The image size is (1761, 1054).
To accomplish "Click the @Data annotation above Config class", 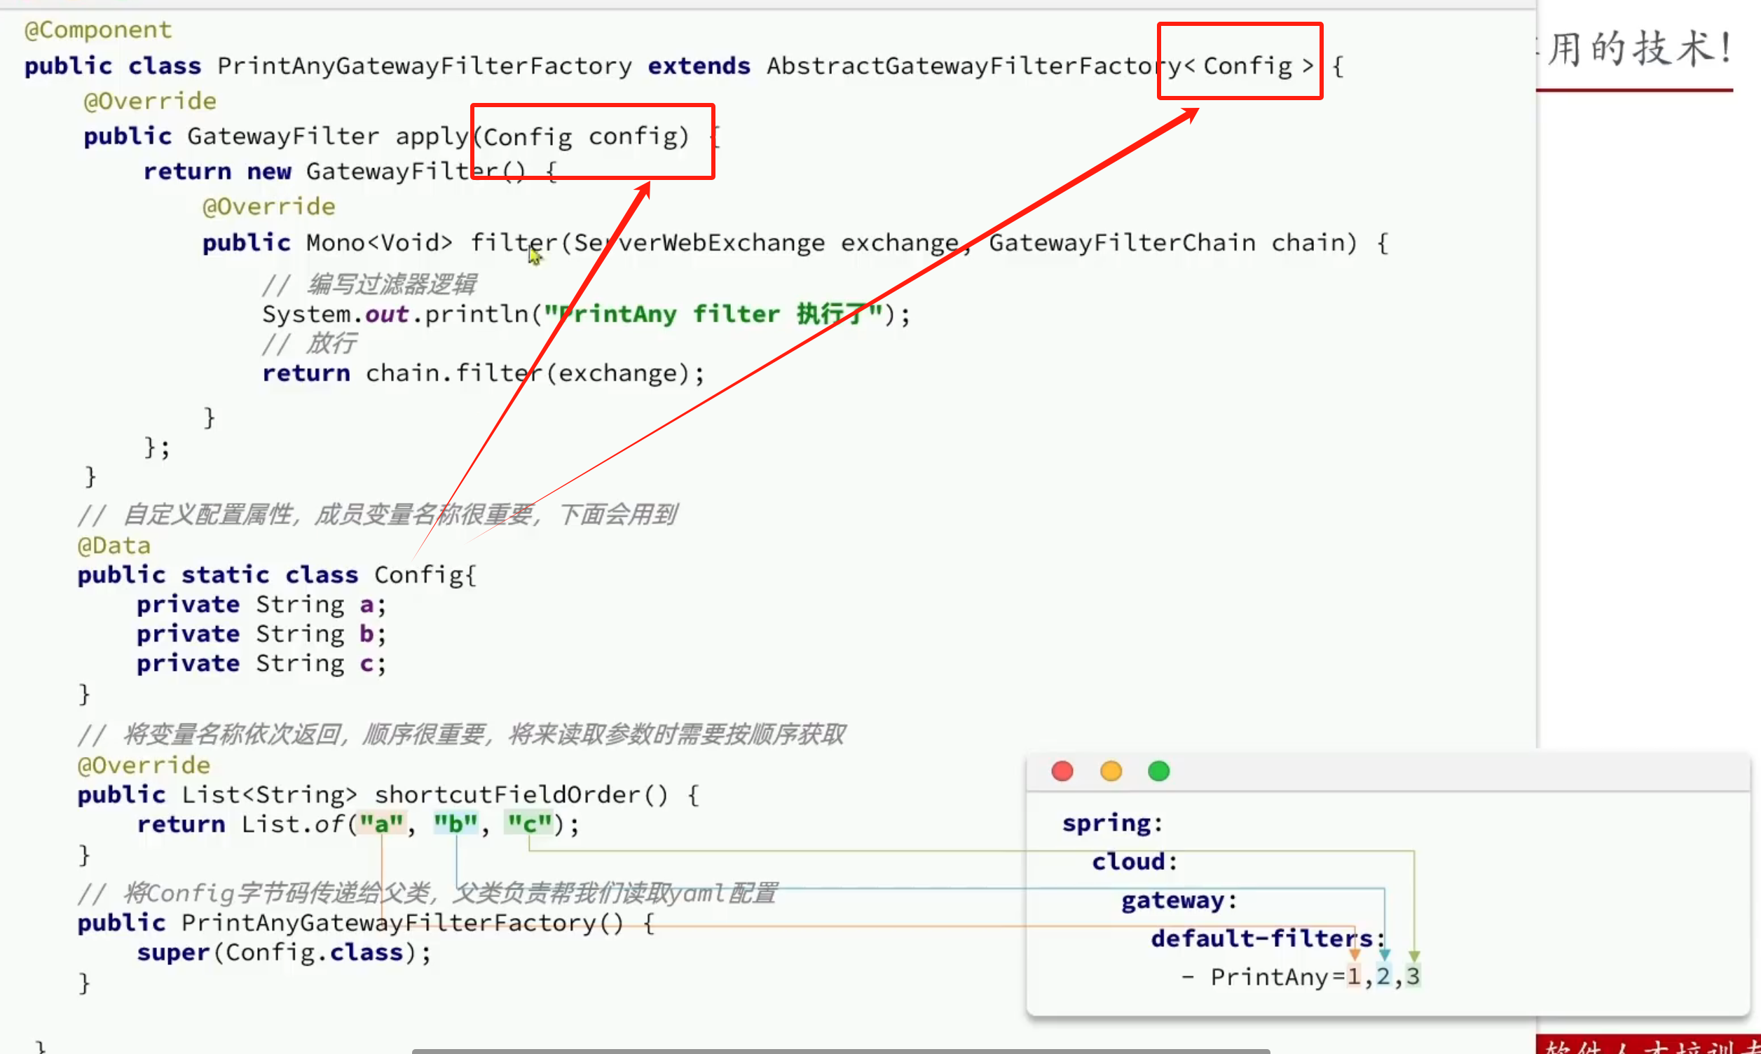I will (114, 546).
